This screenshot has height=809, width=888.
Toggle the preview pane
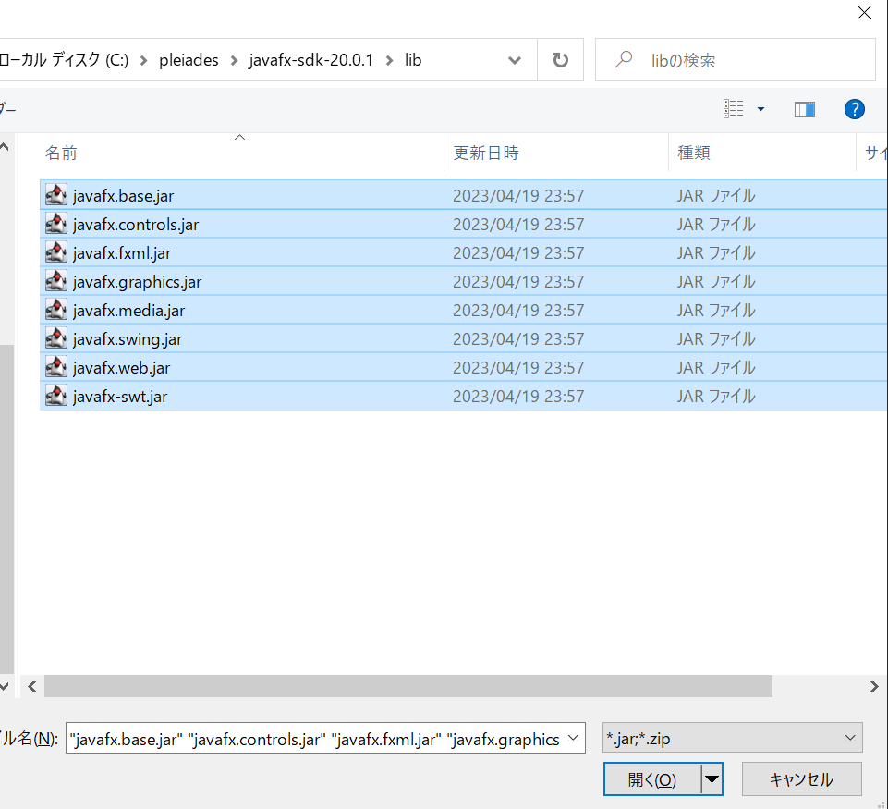[804, 108]
